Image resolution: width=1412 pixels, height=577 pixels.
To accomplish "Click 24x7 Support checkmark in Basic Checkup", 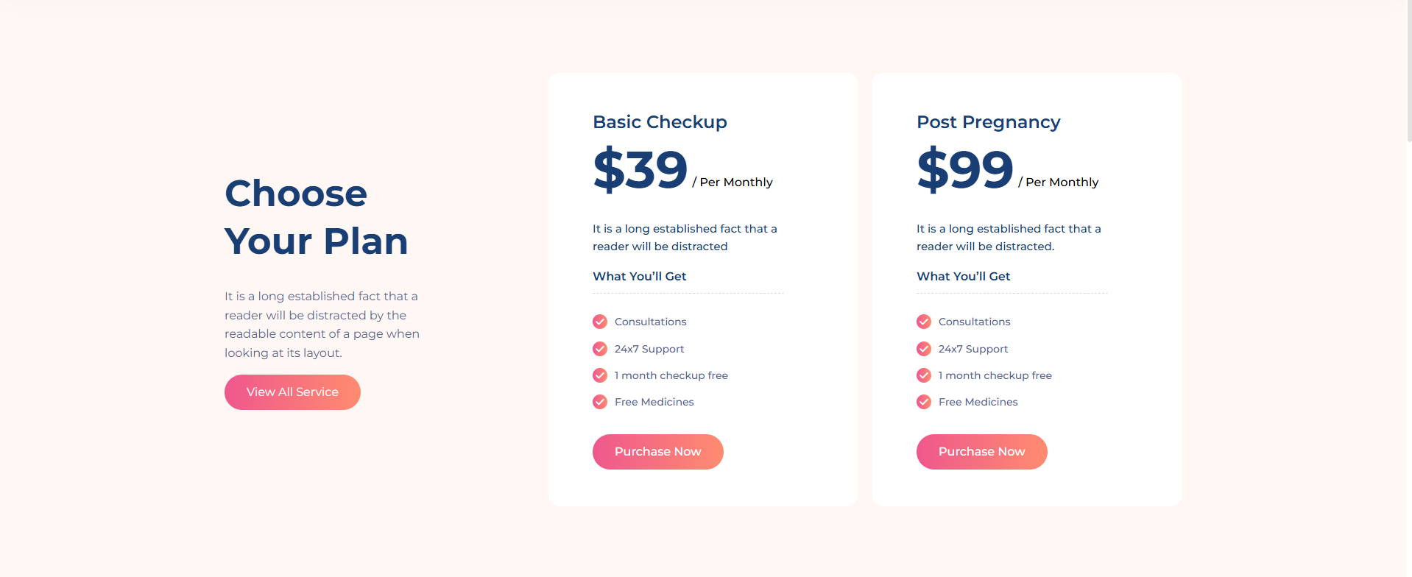I will [x=600, y=349].
